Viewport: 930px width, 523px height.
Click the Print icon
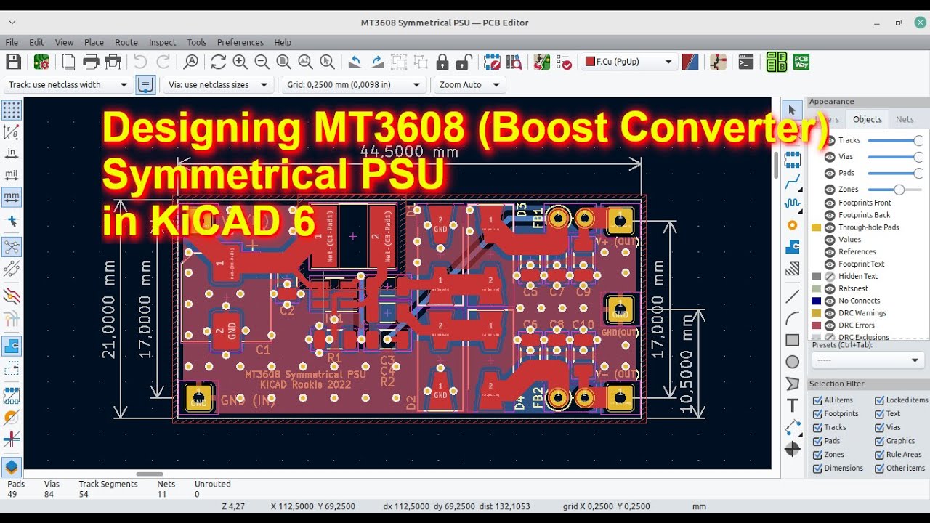click(x=91, y=62)
